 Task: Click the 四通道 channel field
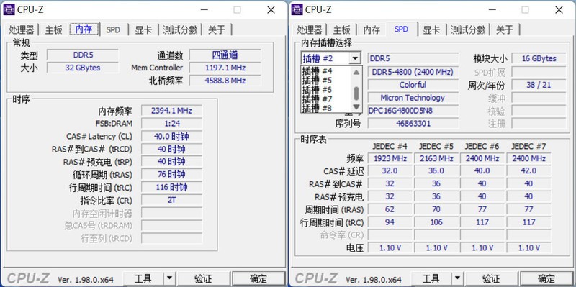tap(225, 55)
